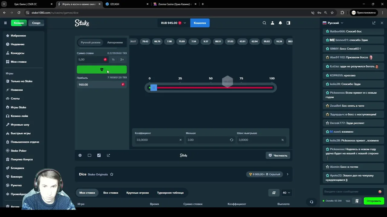This screenshot has height=217, width=387.
Task: Open Крупные игроки tab
Action: pyautogui.click(x=138, y=193)
